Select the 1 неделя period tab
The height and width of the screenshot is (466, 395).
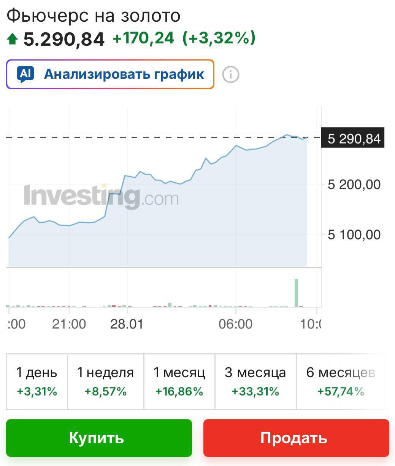[105, 381]
